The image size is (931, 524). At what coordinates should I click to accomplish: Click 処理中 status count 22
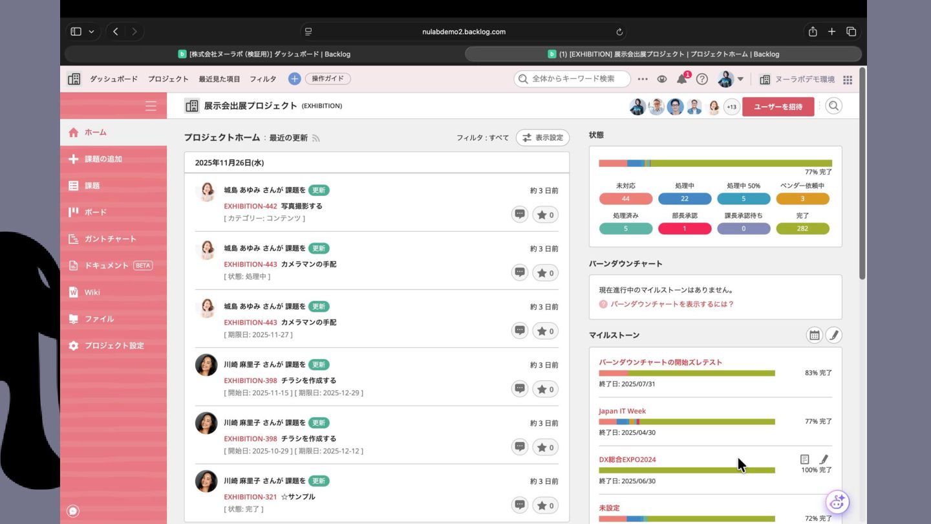[685, 199]
